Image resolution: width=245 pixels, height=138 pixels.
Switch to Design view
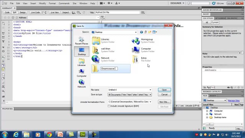click(23, 12)
